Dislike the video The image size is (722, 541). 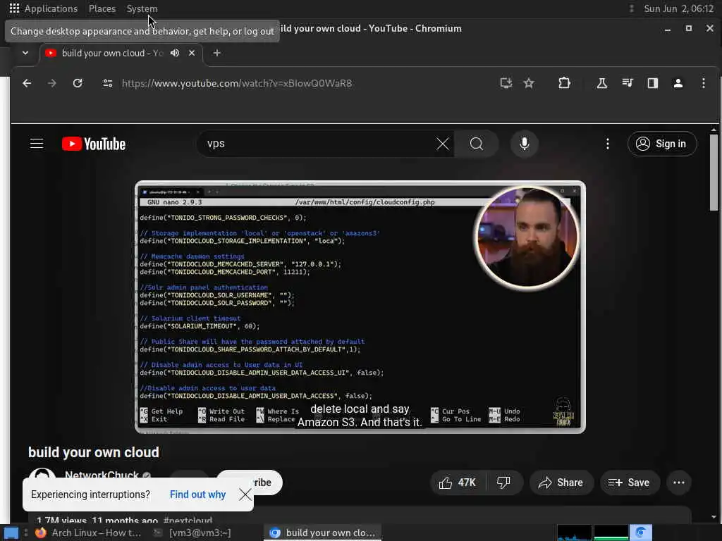tap(504, 483)
